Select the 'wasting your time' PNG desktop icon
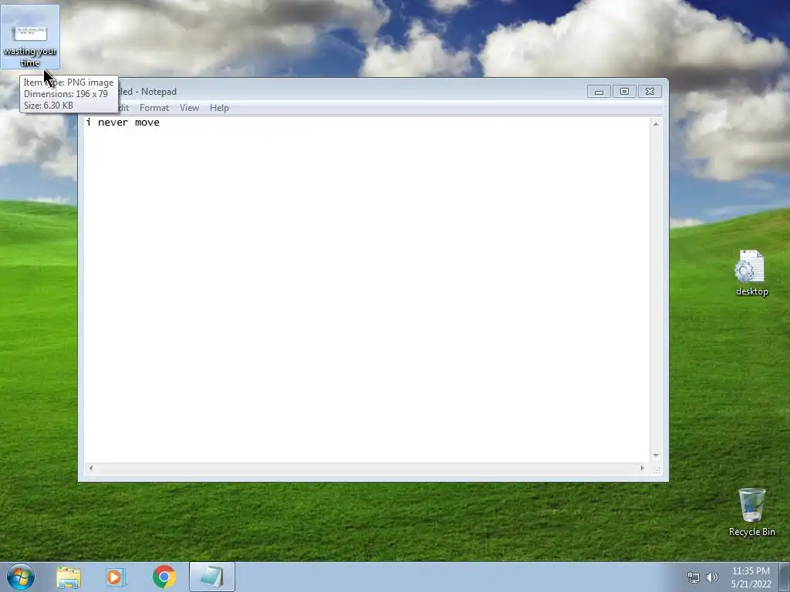 coord(30,37)
